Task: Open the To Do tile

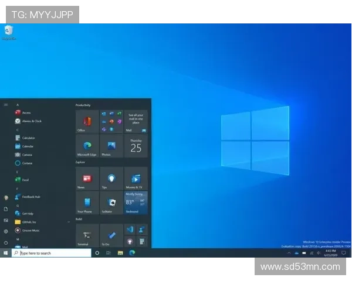Action: click(111, 235)
